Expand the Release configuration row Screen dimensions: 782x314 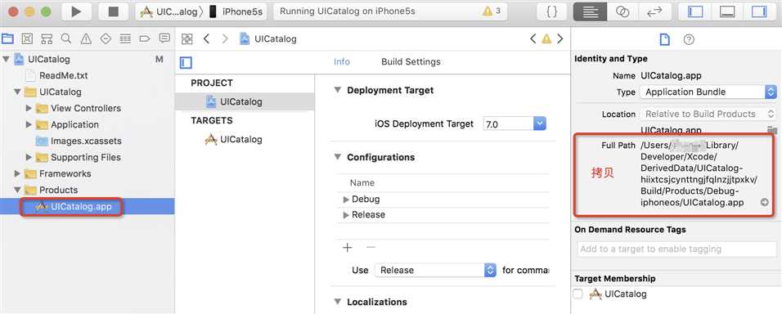[346, 215]
